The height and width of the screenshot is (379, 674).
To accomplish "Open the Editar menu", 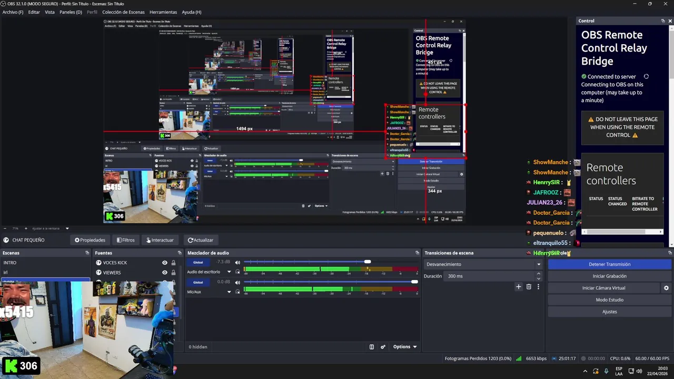I will pyautogui.click(x=34, y=12).
